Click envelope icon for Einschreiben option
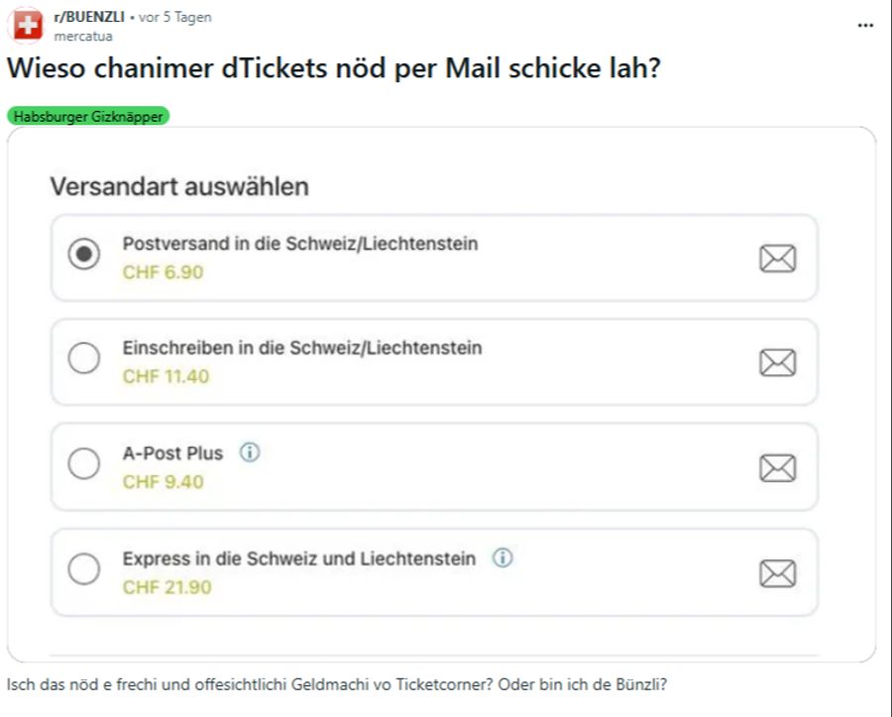Image resolution: width=892 pixels, height=717 pixels. coord(777,362)
